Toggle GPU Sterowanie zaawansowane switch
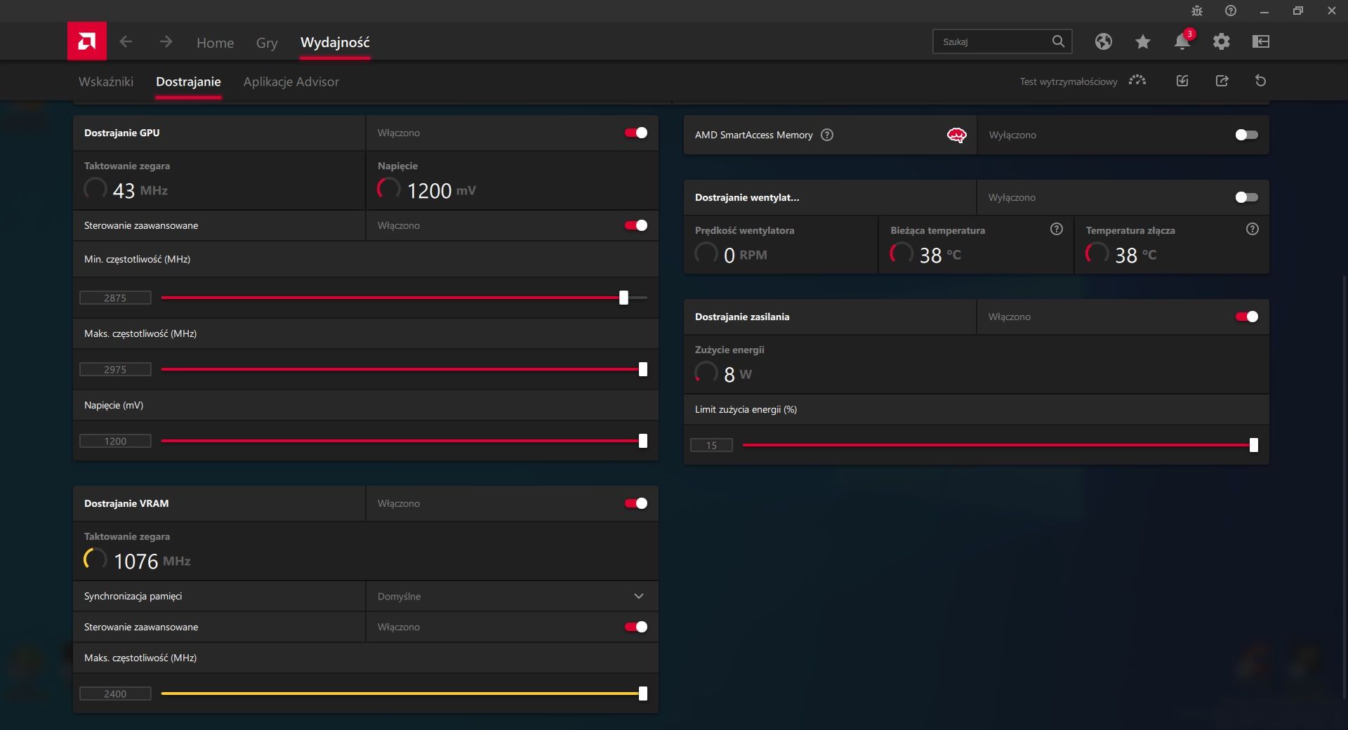Viewport: 1348px width, 730px height. point(636,225)
